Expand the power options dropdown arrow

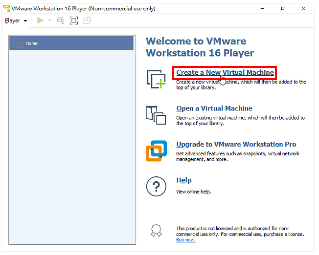(x=49, y=21)
